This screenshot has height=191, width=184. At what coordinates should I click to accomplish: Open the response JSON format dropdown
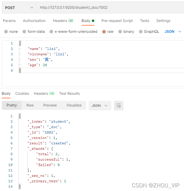coord(100,106)
